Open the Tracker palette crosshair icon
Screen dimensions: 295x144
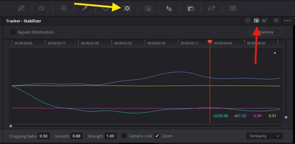tap(127, 8)
